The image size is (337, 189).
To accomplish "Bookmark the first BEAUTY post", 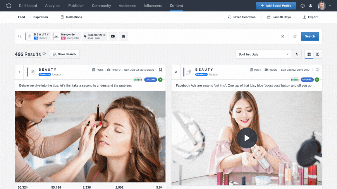I will pos(160,70).
